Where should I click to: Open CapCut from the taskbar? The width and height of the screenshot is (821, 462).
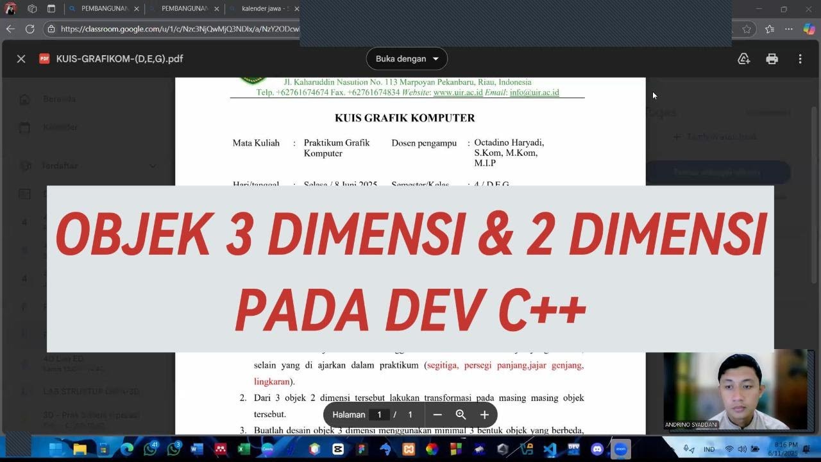(338, 449)
